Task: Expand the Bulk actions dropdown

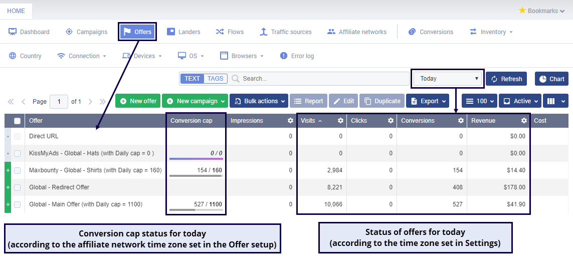Action: click(259, 101)
